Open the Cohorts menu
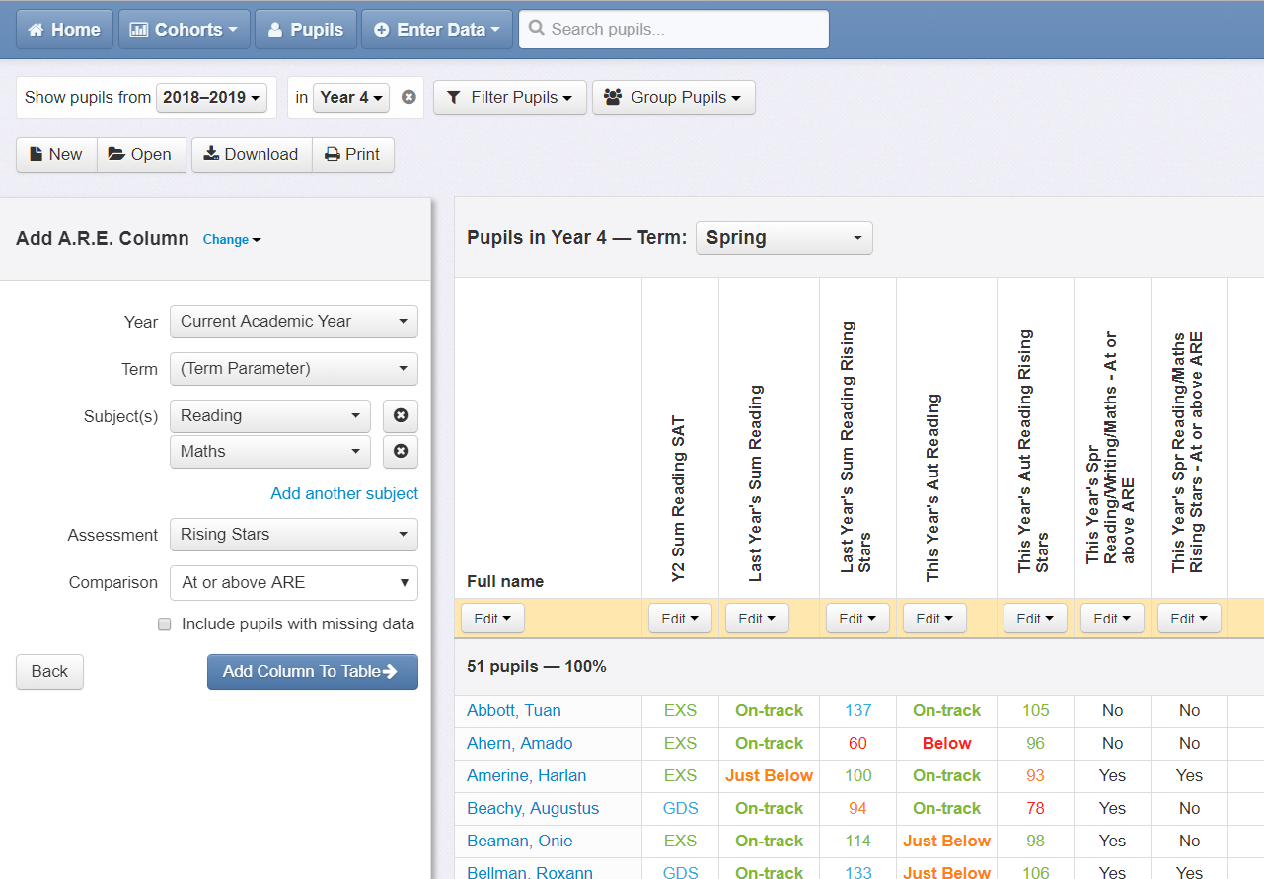Viewport: 1264px width, 879px height. 185,30
